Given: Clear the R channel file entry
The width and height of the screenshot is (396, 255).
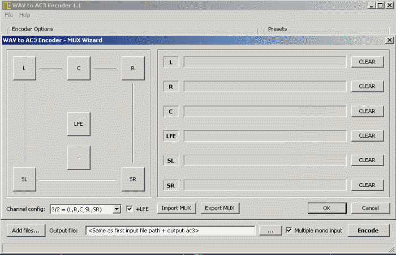Looking at the screenshot, I should [x=367, y=87].
